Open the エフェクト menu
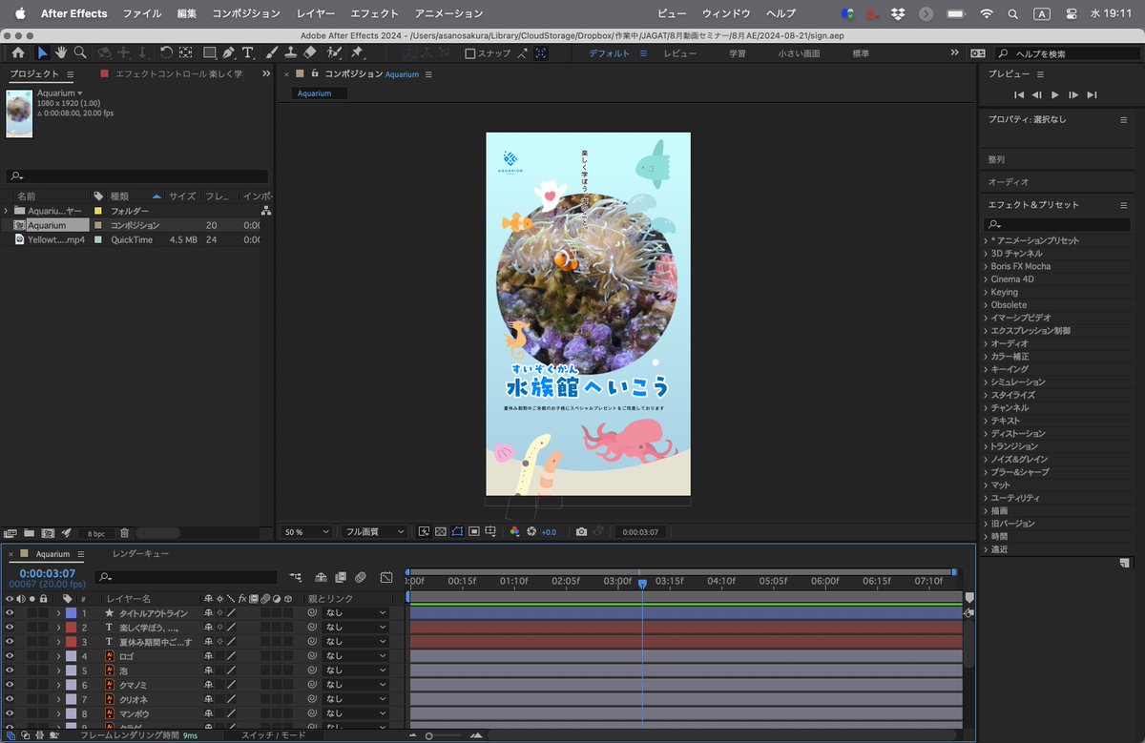This screenshot has height=743, width=1145. click(x=374, y=13)
